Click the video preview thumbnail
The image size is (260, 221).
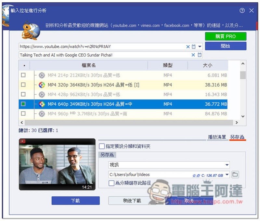(x=57, y=165)
